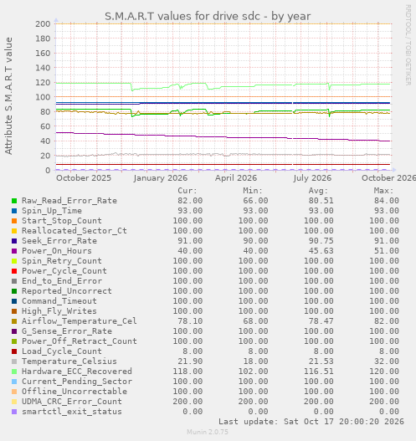Image resolution: width=416 pixels, height=441 pixels.
Task: Select the Command_Timeout legend label
Action: pyautogui.click(x=59, y=301)
